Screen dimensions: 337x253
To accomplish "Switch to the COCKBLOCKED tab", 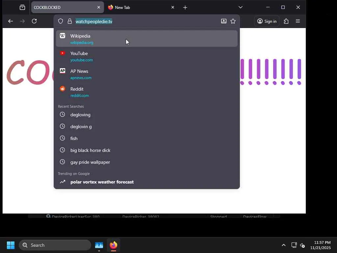I will tap(67, 7).
